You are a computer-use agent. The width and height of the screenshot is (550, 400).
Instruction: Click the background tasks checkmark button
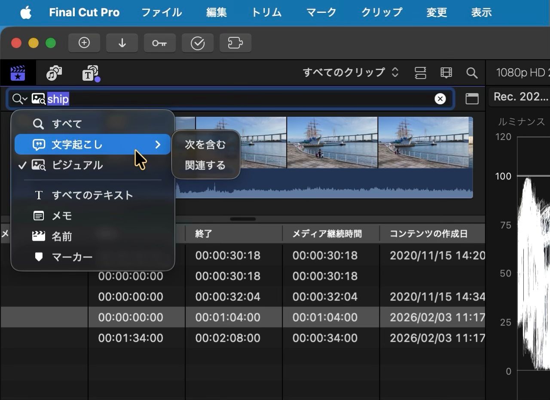pos(197,43)
